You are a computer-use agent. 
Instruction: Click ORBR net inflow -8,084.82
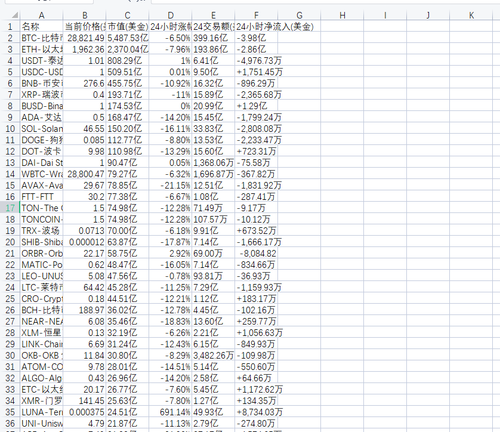(x=257, y=254)
